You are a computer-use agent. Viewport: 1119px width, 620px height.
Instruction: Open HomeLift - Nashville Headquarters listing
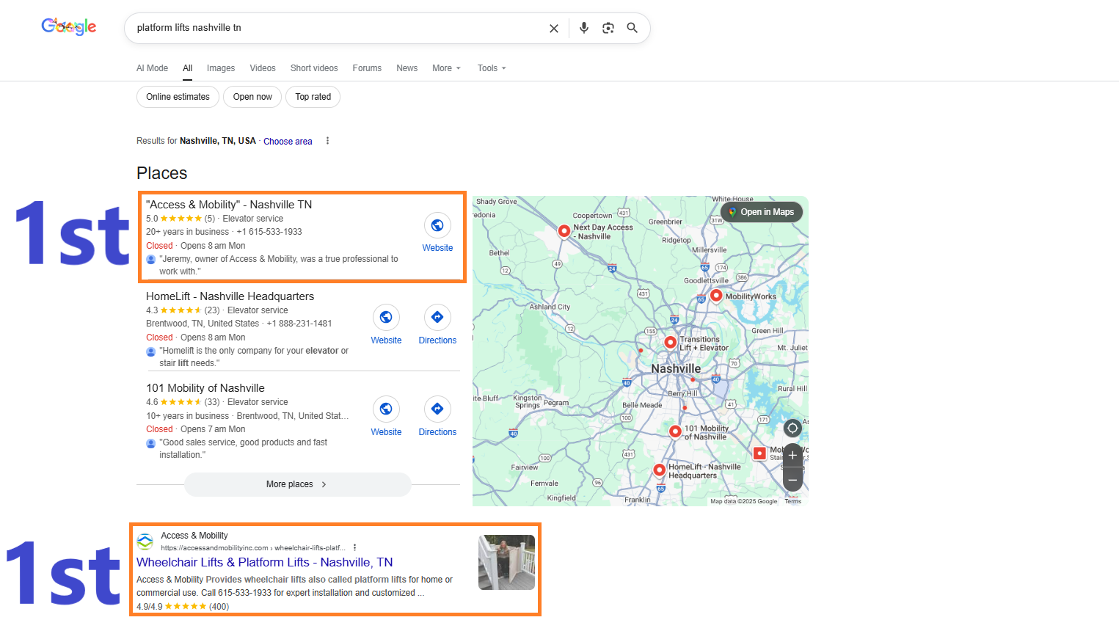point(230,296)
